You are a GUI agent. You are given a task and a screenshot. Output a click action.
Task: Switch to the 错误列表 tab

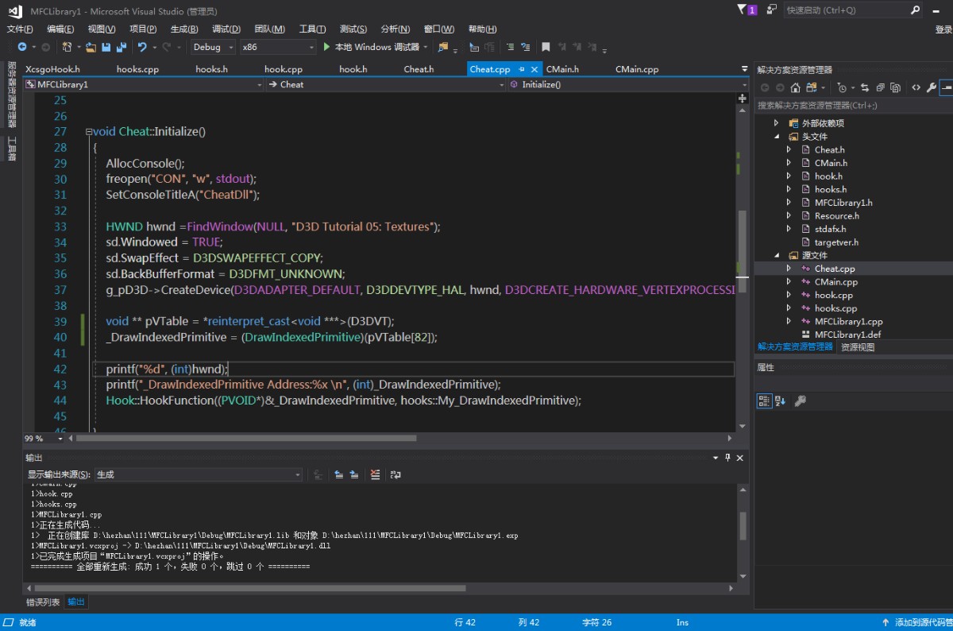[43, 602]
